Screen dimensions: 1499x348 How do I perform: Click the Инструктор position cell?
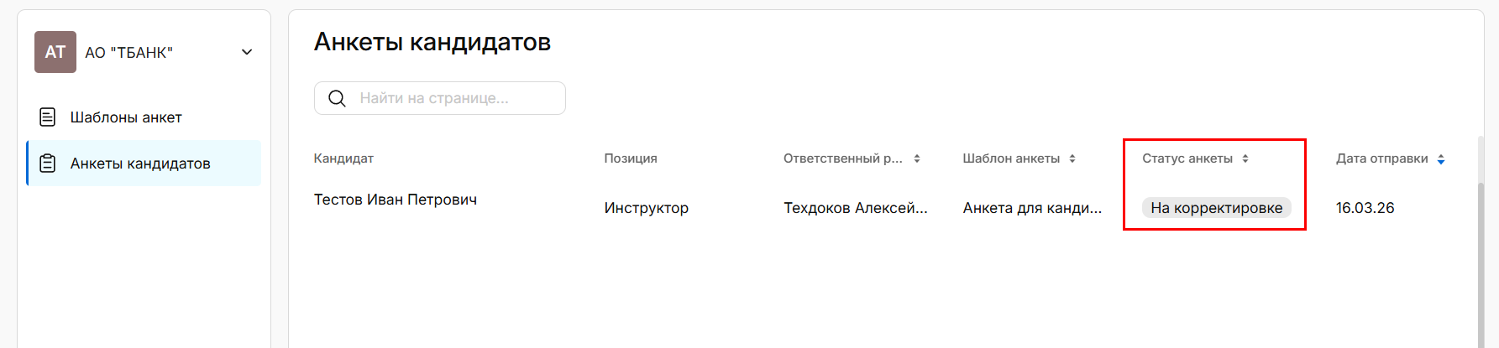(x=646, y=208)
